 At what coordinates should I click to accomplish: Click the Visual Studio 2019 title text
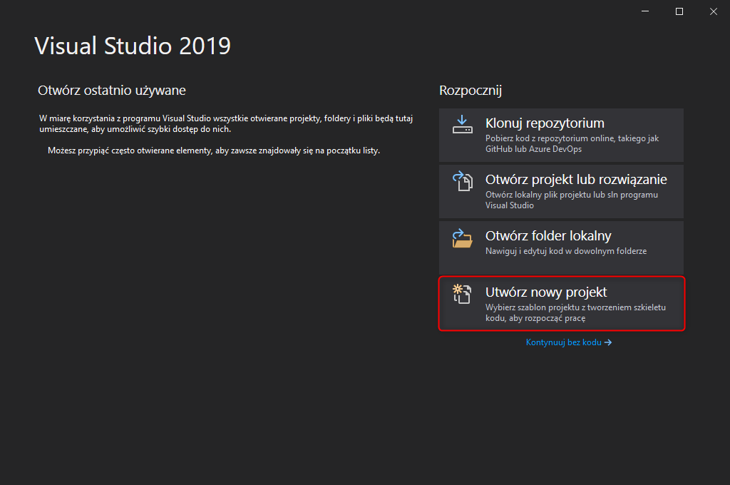tap(133, 46)
